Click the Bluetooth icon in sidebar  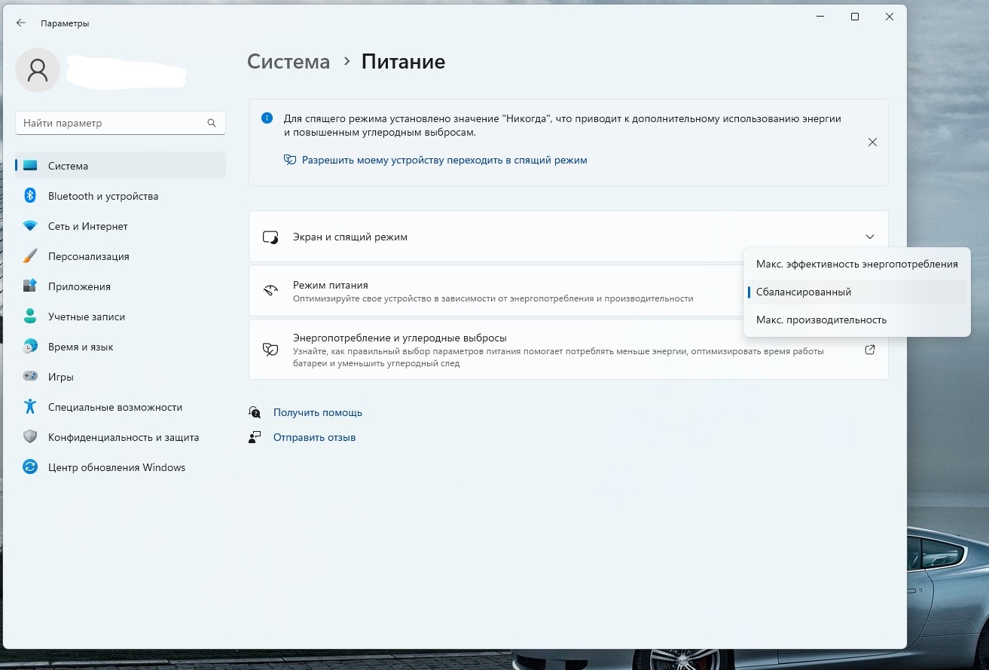30,196
